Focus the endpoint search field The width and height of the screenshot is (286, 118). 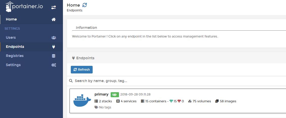pyautogui.click(x=177, y=81)
